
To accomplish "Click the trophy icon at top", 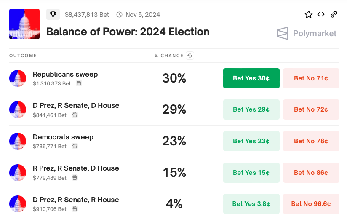I will (x=53, y=14).
